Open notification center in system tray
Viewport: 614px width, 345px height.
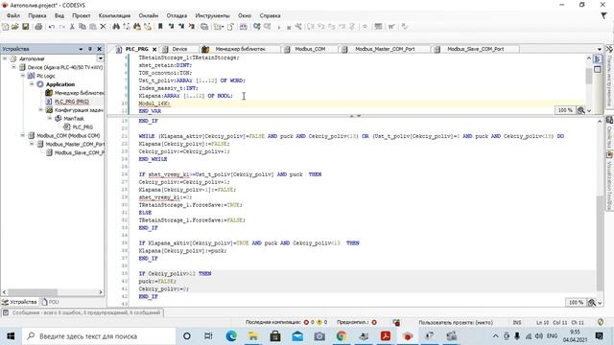599,336
